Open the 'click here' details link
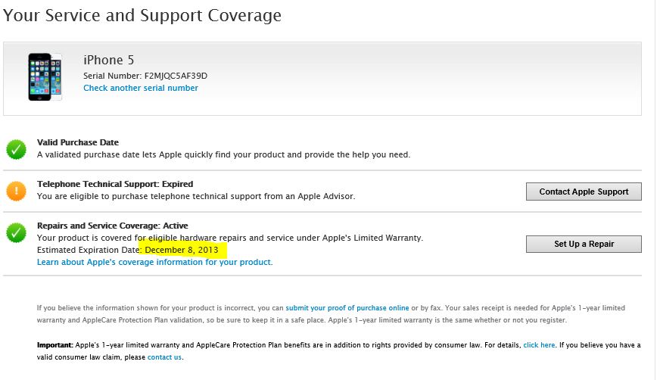This screenshot has width=660, height=380. [539, 345]
